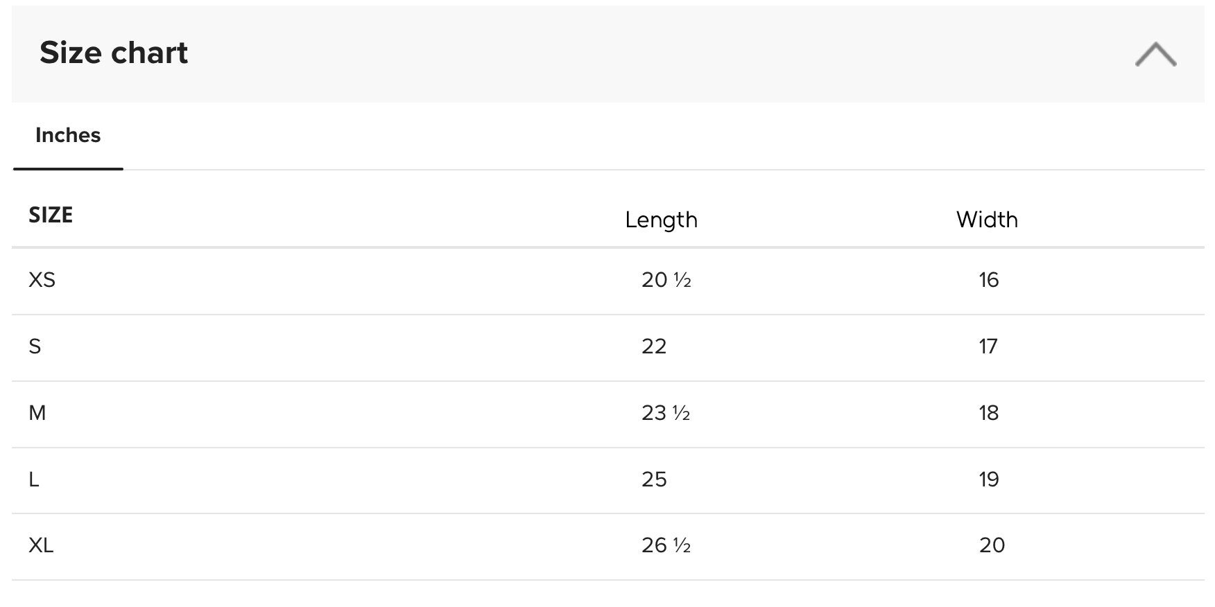
Task: Select the XL size row label
Action: 41,545
